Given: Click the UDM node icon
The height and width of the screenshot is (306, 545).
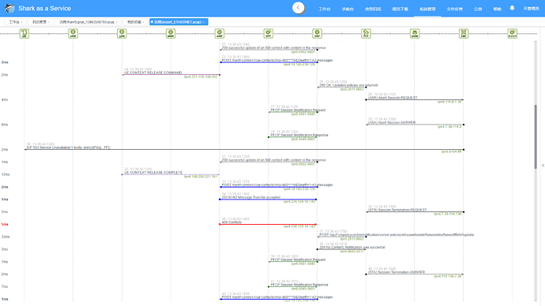Looking at the screenshot, I should tap(415, 33).
